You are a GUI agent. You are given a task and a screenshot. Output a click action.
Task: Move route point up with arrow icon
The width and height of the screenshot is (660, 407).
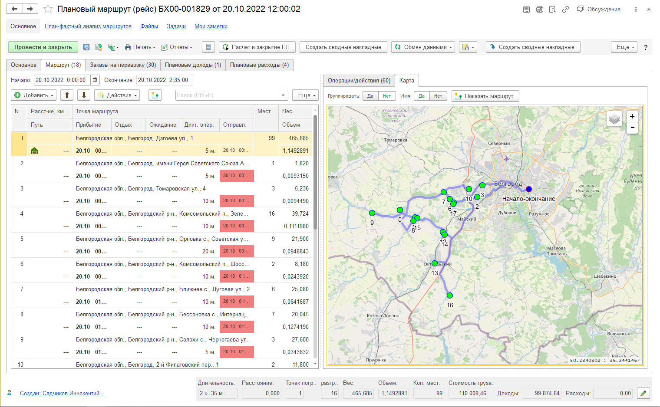pyautogui.click(x=67, y=95)
